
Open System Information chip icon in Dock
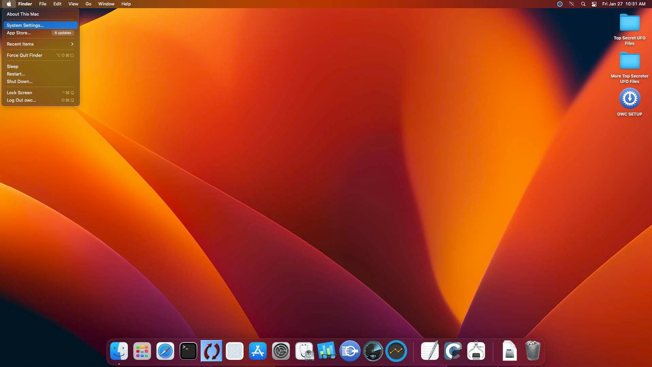[x=476, y=351]
